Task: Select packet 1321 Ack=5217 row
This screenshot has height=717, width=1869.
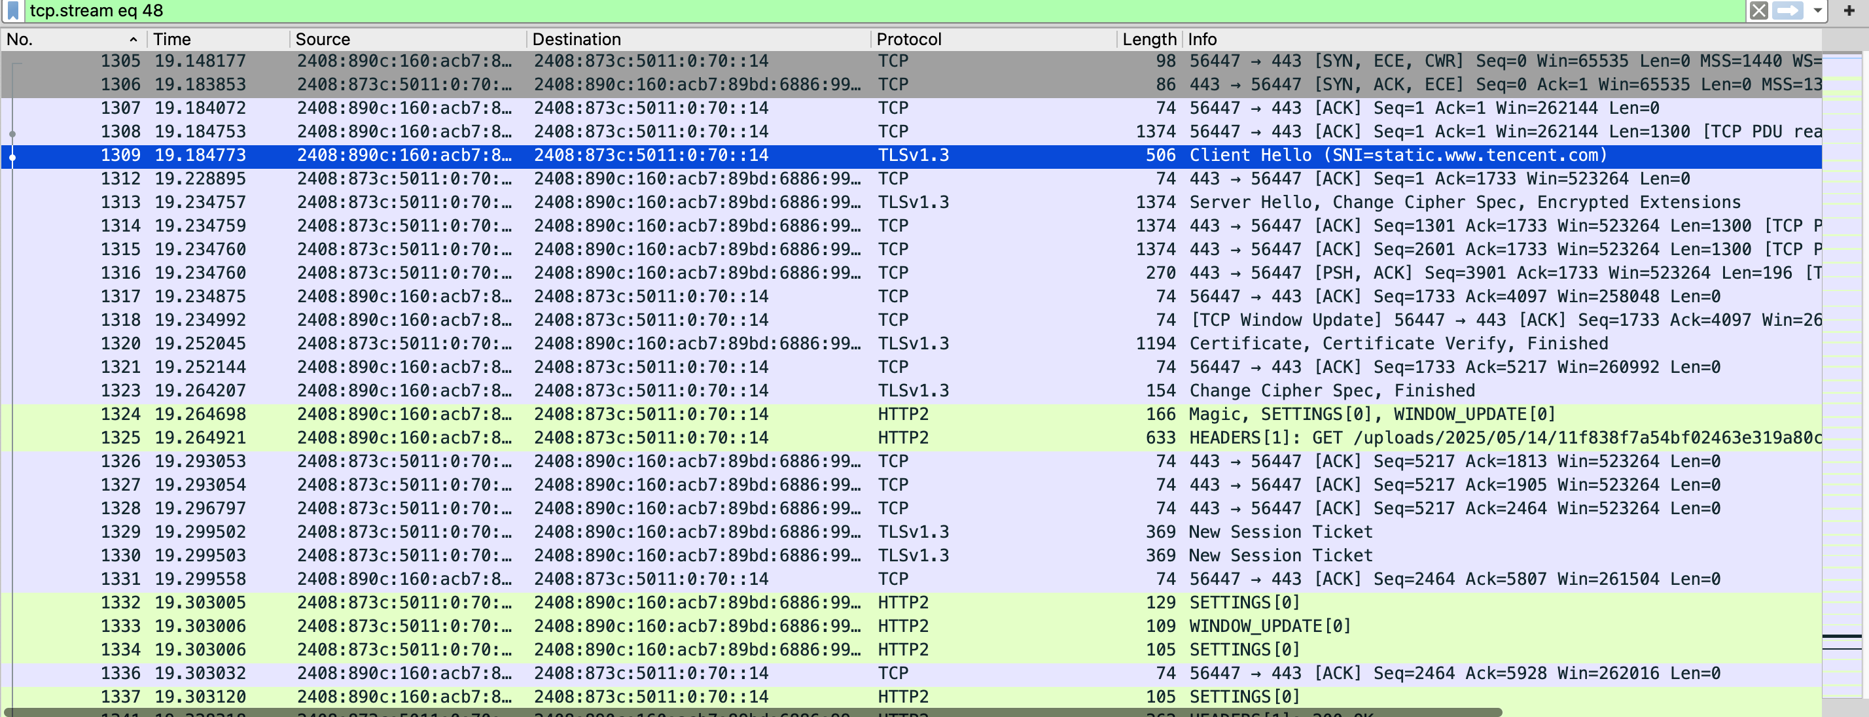Action: pyautogui.click(x=912, y=368)
